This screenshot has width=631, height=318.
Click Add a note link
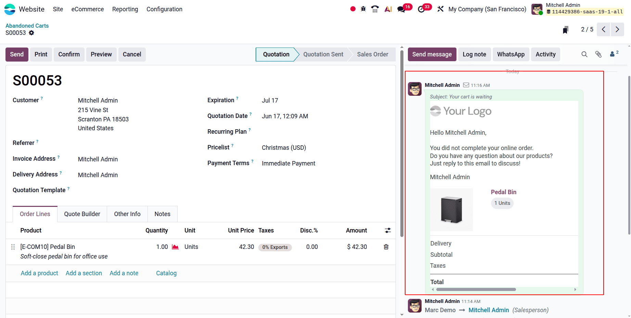tap(124, 273)
